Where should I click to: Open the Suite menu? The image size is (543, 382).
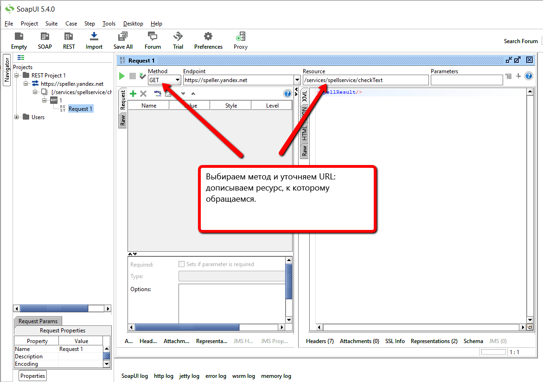tap(51, 24)
